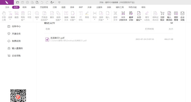Expand the 选择 select tool dropdown

pos(10,19)
